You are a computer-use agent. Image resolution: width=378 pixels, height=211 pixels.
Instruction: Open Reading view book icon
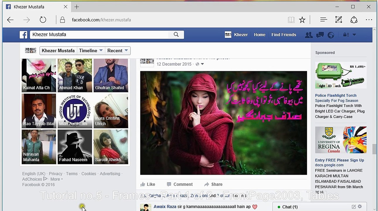(291, 20)
